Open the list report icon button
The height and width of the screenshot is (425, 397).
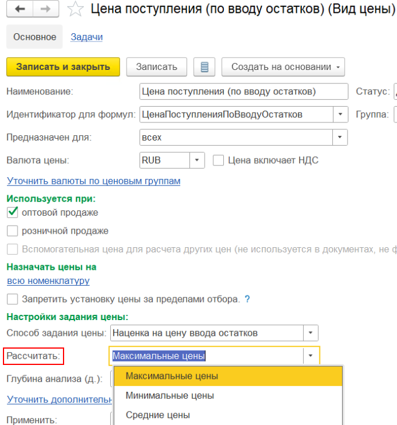(204, 66)
